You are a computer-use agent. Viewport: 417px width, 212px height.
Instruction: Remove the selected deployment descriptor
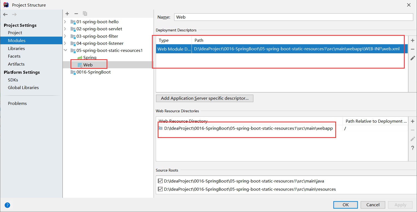point(413,49)
